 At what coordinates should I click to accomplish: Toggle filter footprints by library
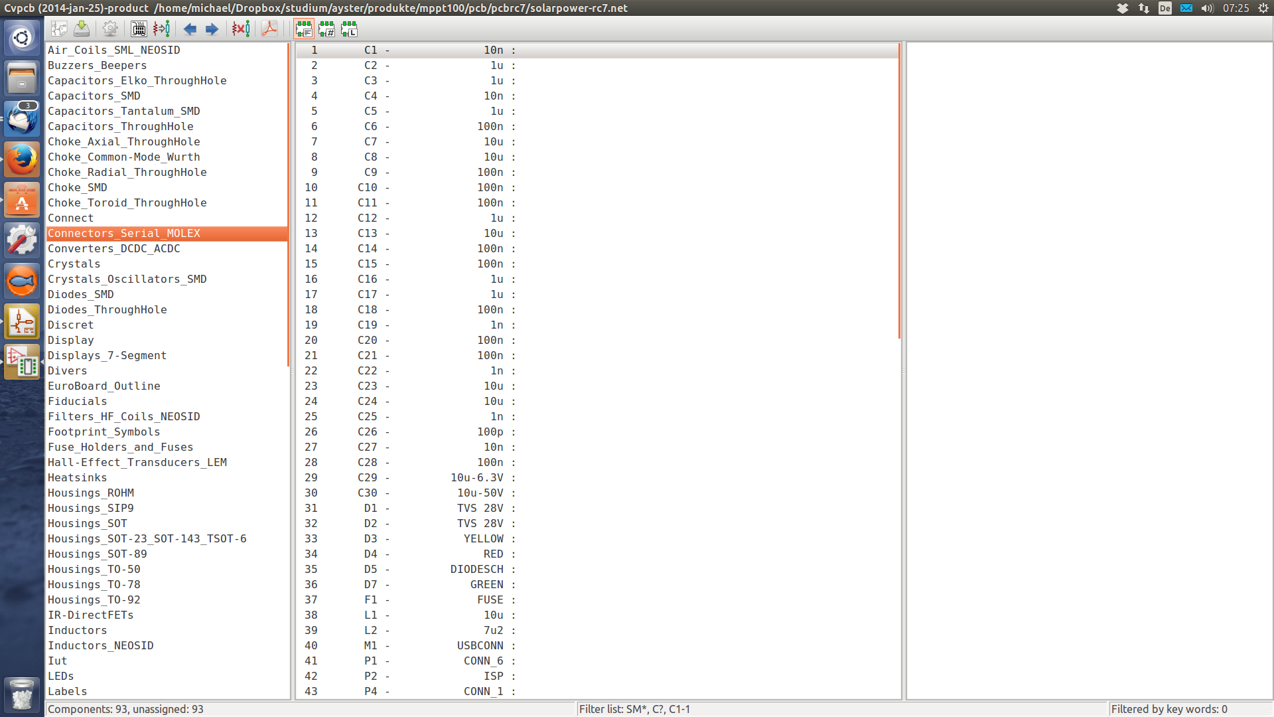(x=349, y=29)
